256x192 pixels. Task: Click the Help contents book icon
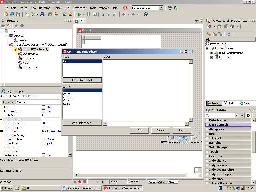click(x=146, y=14)
